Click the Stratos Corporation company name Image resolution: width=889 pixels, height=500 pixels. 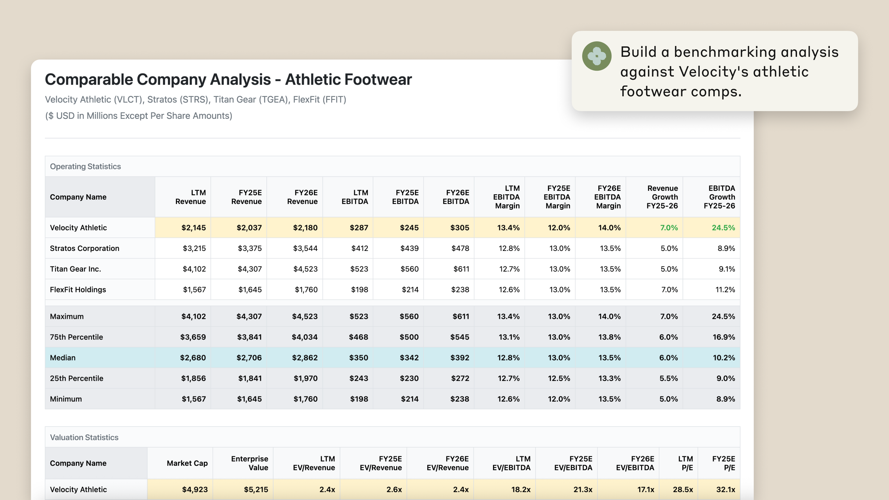[x=85, y=248]
